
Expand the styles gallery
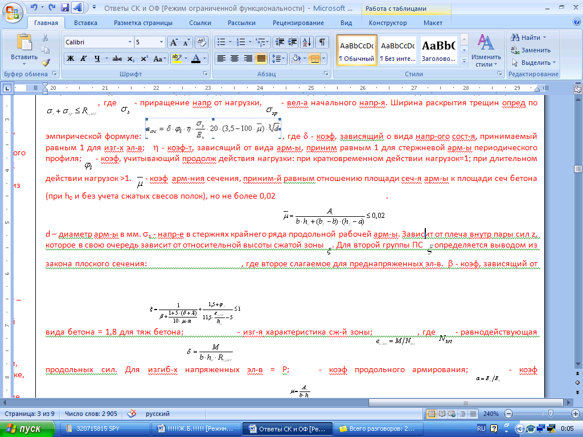[464, 61]
